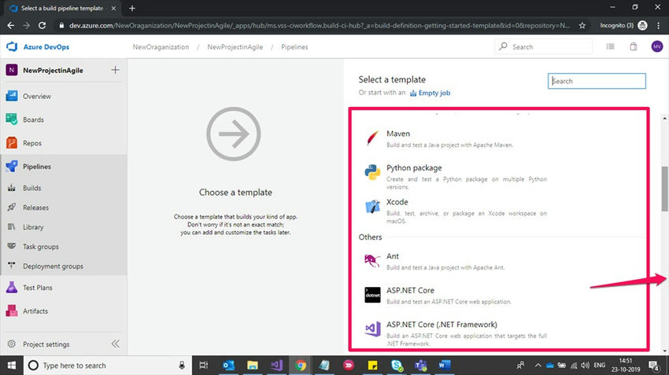
Task: Open Visual Studio from the taskbar
Action: point(276,366)
